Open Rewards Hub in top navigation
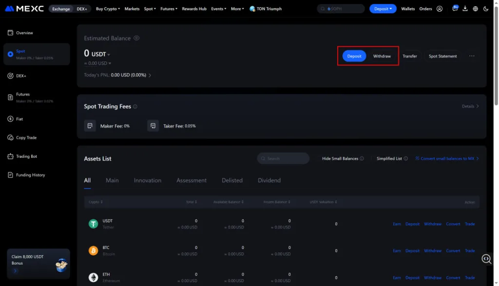 194,9
